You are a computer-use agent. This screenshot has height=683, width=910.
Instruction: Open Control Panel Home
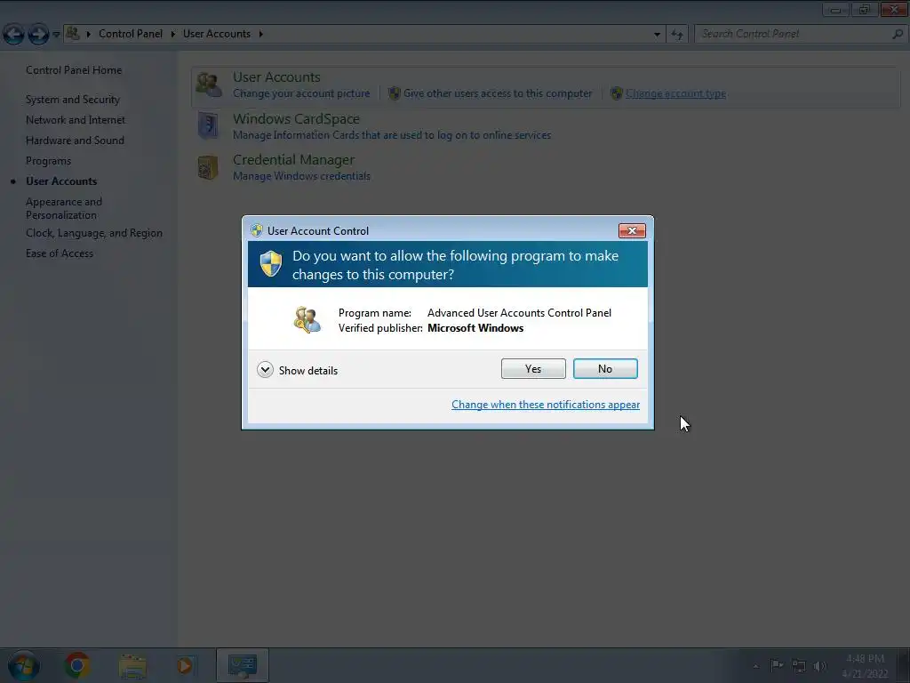[x=74, y=70]
